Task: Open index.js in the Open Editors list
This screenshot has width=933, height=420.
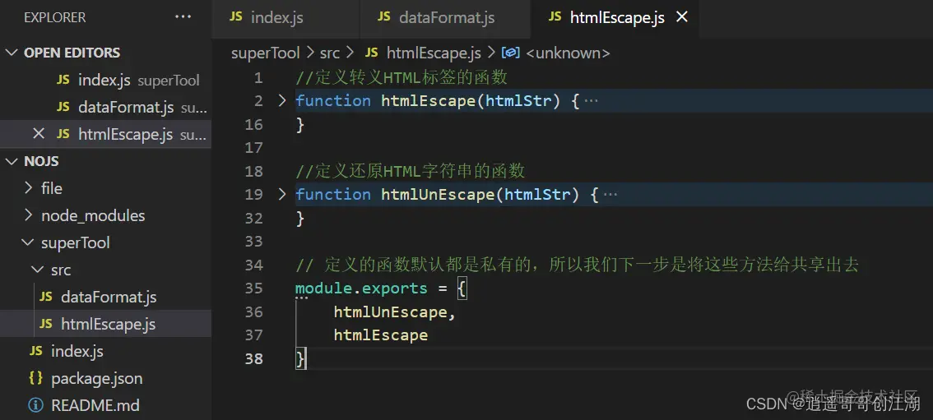Action: pyautogui.click(x=105, y=81)
